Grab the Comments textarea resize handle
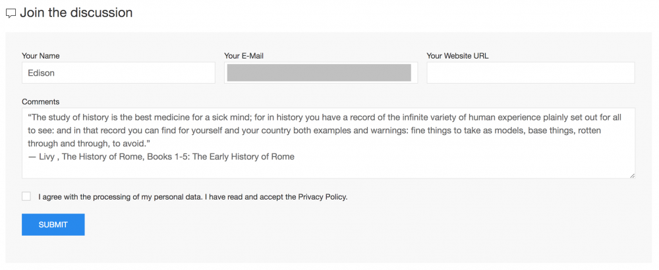 click(x=632, y=175)
